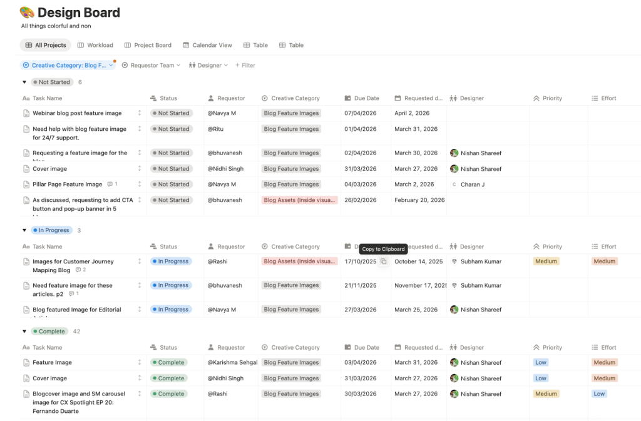The width and height of the screenshot is (641, 421).
Task: Click page icon of Blogcover image and SM carousel
Action: [x=26, y=394]
